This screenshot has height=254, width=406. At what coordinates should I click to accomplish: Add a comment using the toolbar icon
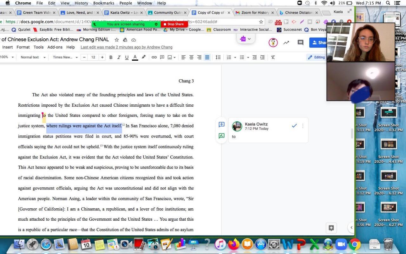162,57
